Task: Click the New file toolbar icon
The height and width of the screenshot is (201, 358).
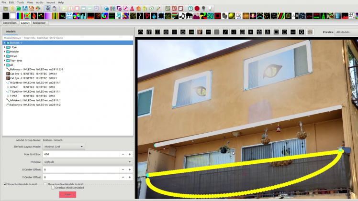Action: click(x=12, y=9)
